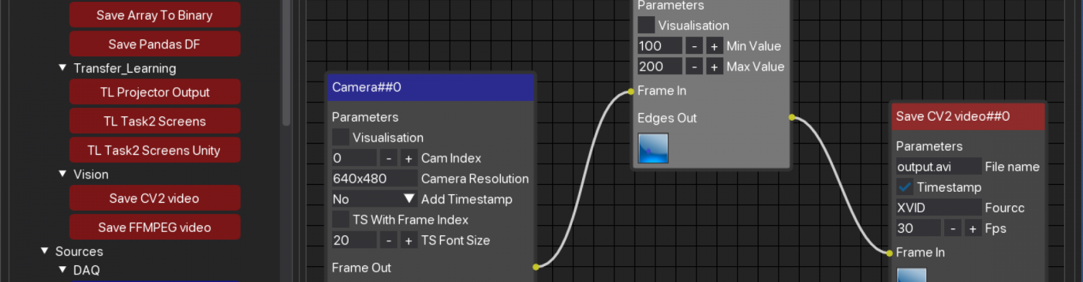Increase Fps using the plus button
The height and width of the screenshot is (282, 1083).
[x=972, y=229]
